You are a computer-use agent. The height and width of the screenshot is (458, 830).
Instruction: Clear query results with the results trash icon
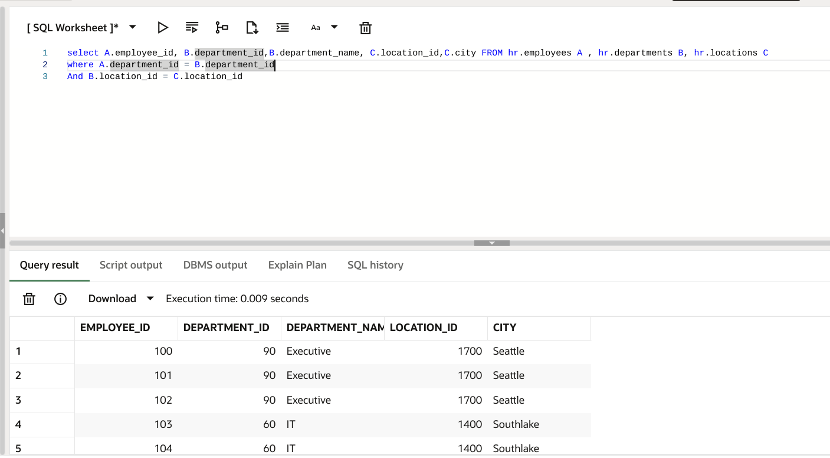pyautogui.click(x=29, y=299)
